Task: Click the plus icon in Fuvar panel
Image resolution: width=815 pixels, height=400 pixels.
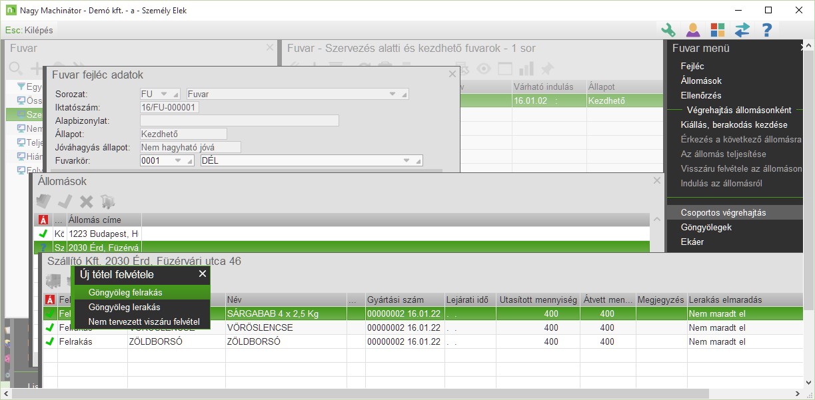Action: tap(37, 68)
